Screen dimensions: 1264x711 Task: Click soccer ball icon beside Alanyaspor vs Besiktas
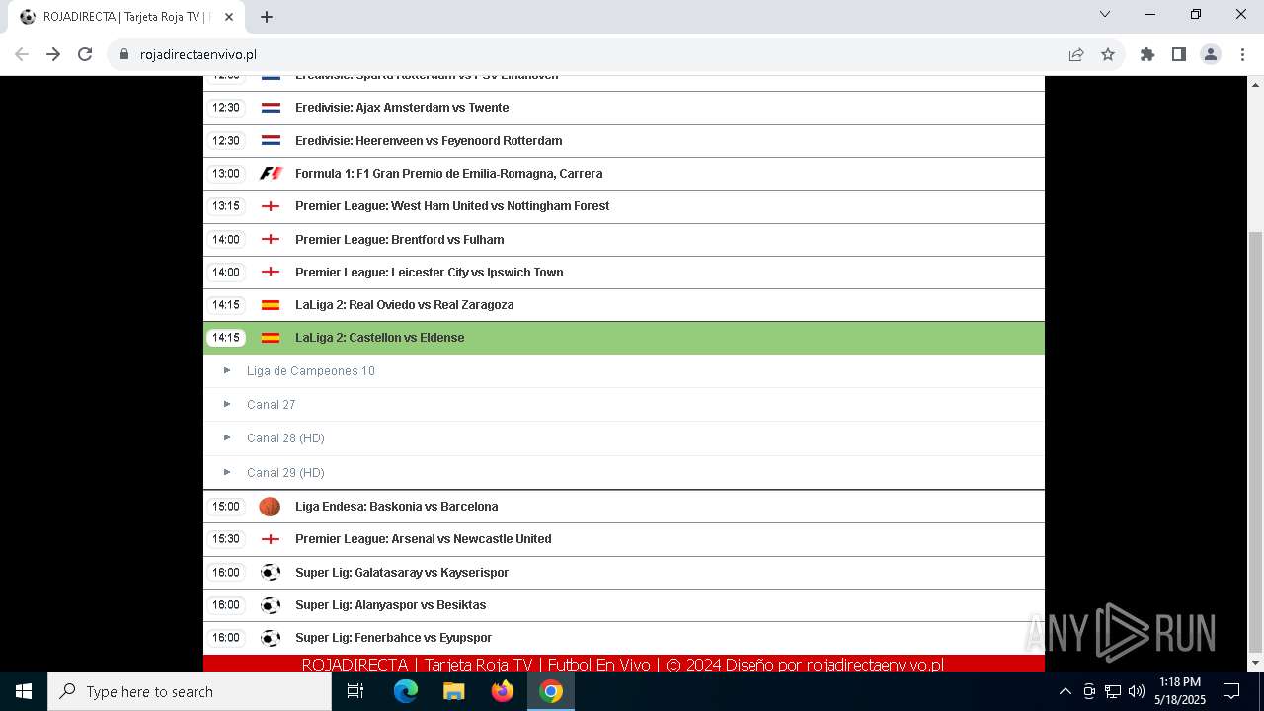[x=271, y=605]
